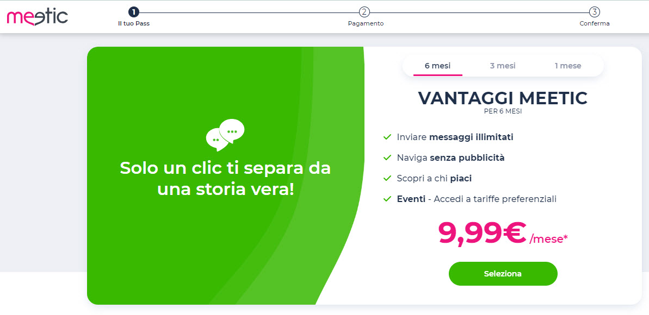Viewport: 649px width, 315px height.
Task: Click step 2 circle icon
Action: (364, 12)
